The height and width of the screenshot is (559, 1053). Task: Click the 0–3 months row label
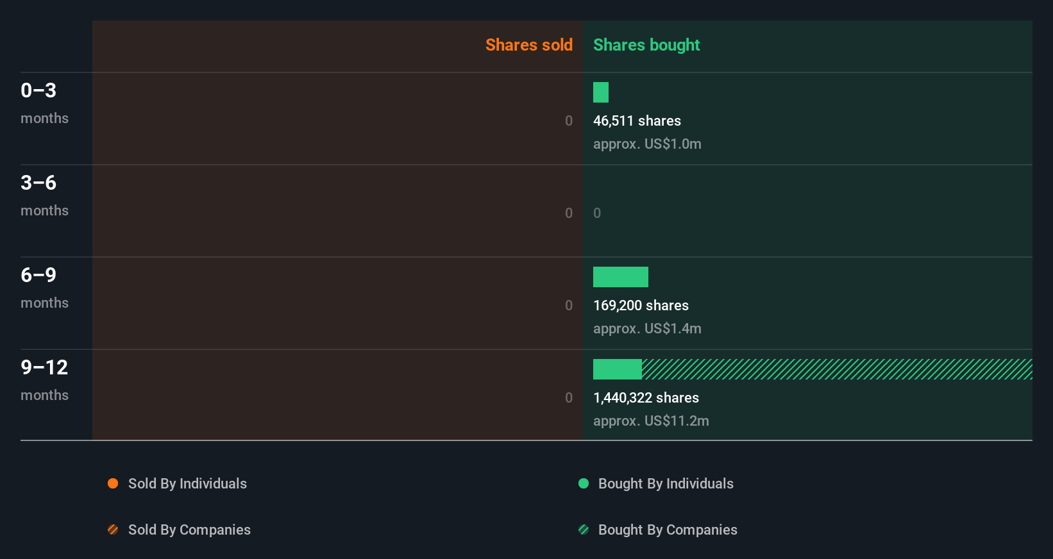coord(44,103)
